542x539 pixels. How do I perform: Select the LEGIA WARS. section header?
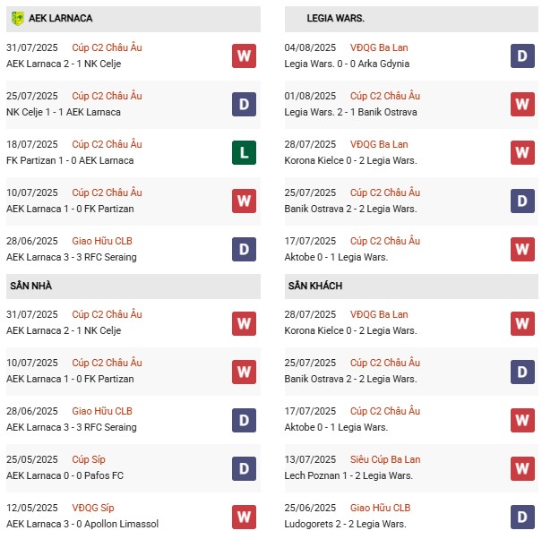(335, 18)
